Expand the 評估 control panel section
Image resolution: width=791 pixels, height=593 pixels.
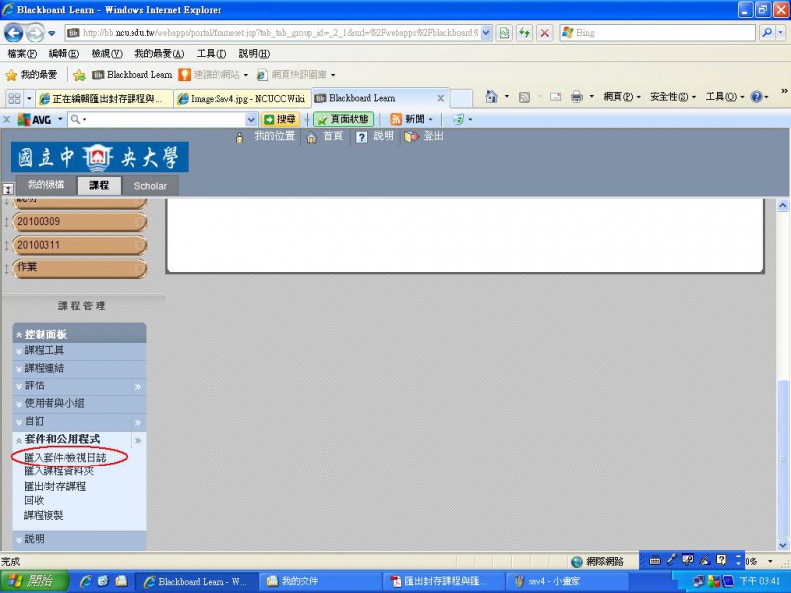coord(35,385)
